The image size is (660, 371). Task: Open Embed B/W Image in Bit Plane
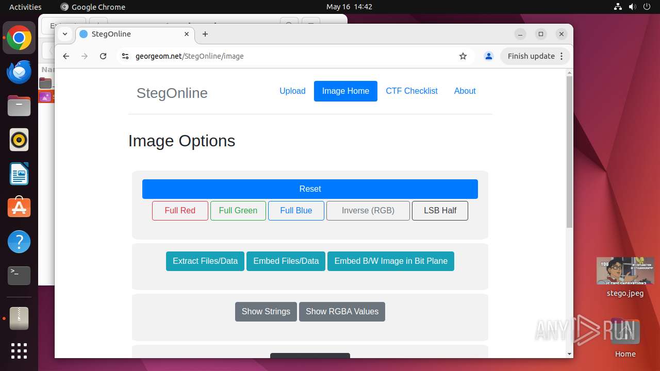point(391,261)
